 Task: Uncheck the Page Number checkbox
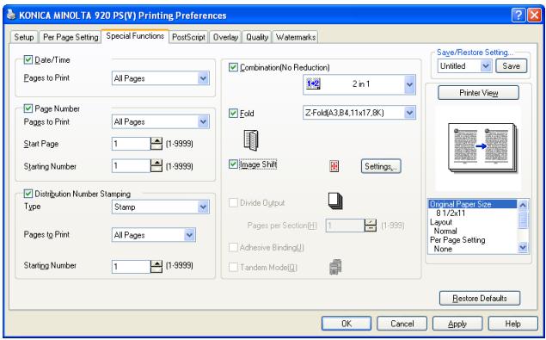pos(28,108)
